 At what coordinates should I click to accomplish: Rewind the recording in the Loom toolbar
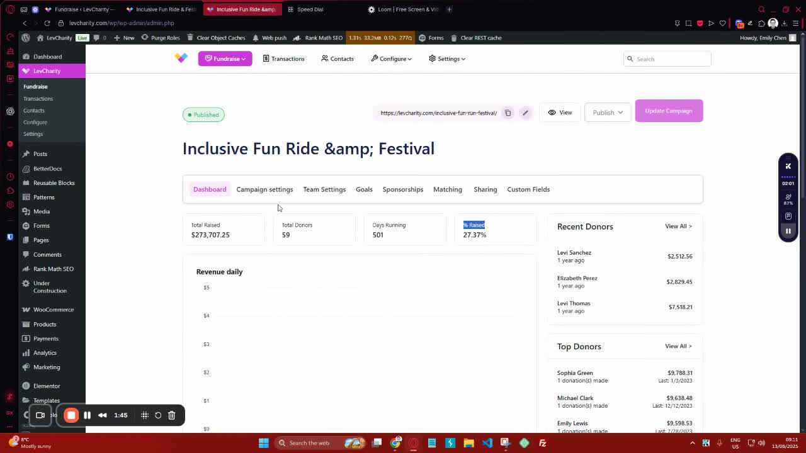click(x=102, y=415)
